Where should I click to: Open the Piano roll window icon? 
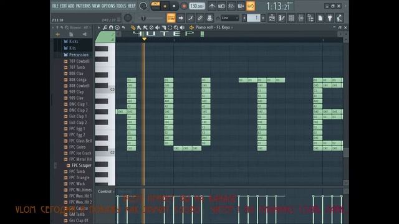pos(281,18)
